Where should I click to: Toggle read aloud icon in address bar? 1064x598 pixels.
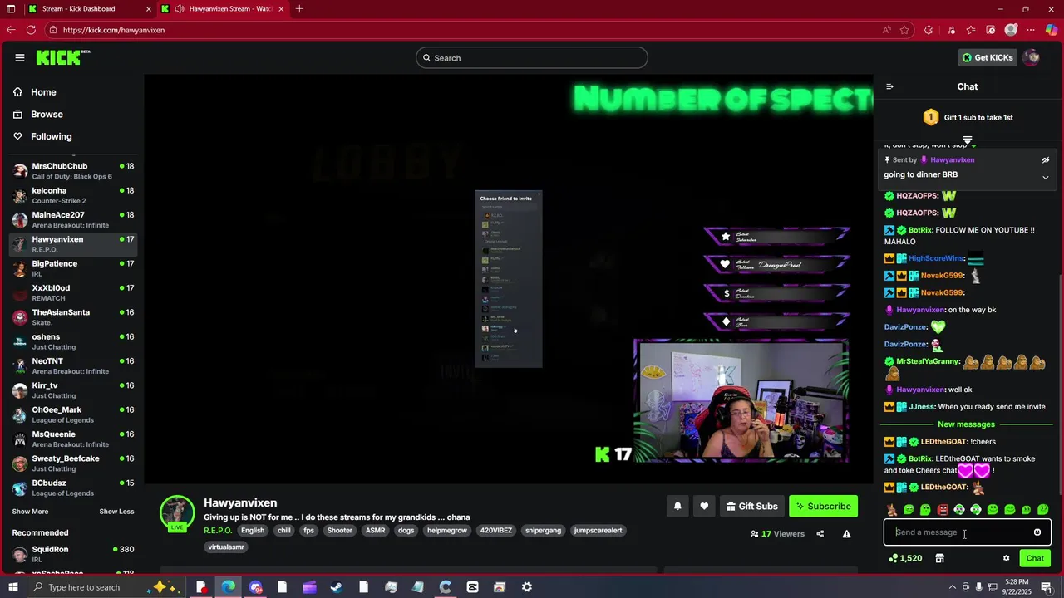[887, 30]
